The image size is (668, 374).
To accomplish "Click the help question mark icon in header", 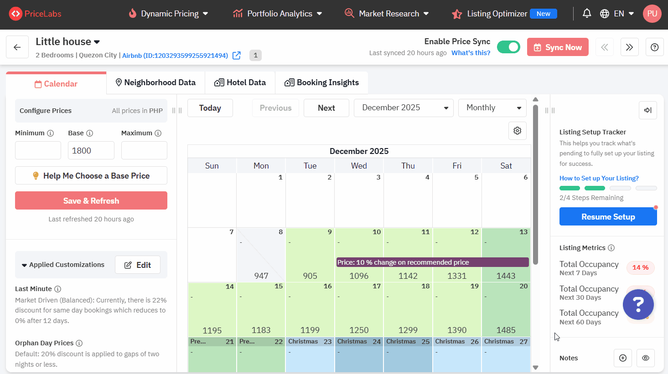I will (654, 47).
